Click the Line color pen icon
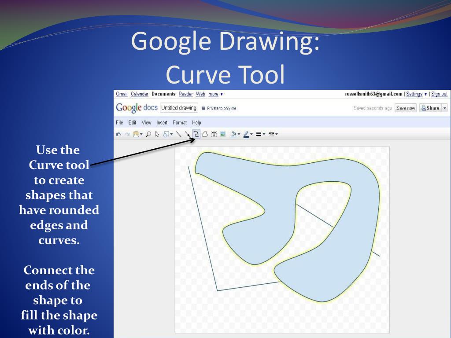Screen dimensions: 451x338 [x=246, y=134]
